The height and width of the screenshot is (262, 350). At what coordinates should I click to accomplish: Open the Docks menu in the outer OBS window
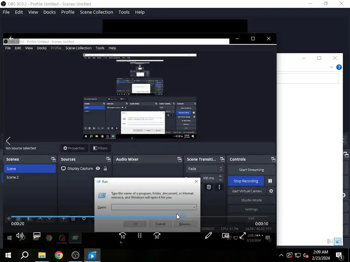[49, 12]
